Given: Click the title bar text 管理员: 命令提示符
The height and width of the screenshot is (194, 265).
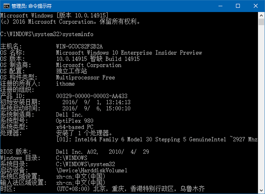Looking at the screenshot, I should (32, 6).
